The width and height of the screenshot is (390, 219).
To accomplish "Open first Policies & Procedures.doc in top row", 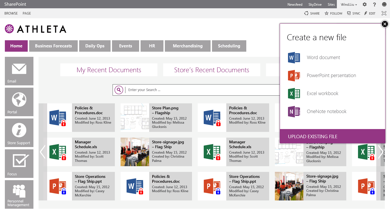I will 89,110.
